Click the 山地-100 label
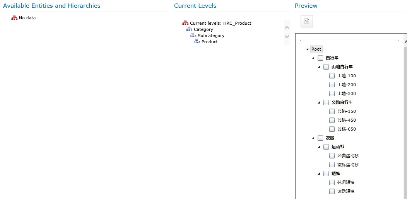The width and height of the screenshot is (407, 199). point(347,76)
